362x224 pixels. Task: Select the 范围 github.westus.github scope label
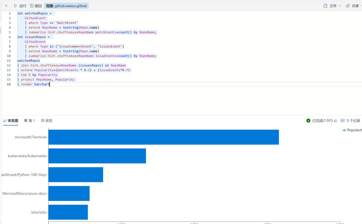point(66,6)
